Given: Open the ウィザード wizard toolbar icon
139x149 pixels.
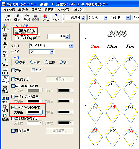Looking at the screenshot, I should pos(8,18).
